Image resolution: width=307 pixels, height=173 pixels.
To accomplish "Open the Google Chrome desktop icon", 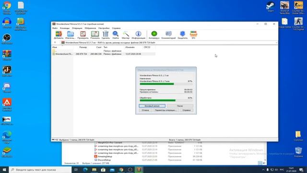I will (7, 8).
